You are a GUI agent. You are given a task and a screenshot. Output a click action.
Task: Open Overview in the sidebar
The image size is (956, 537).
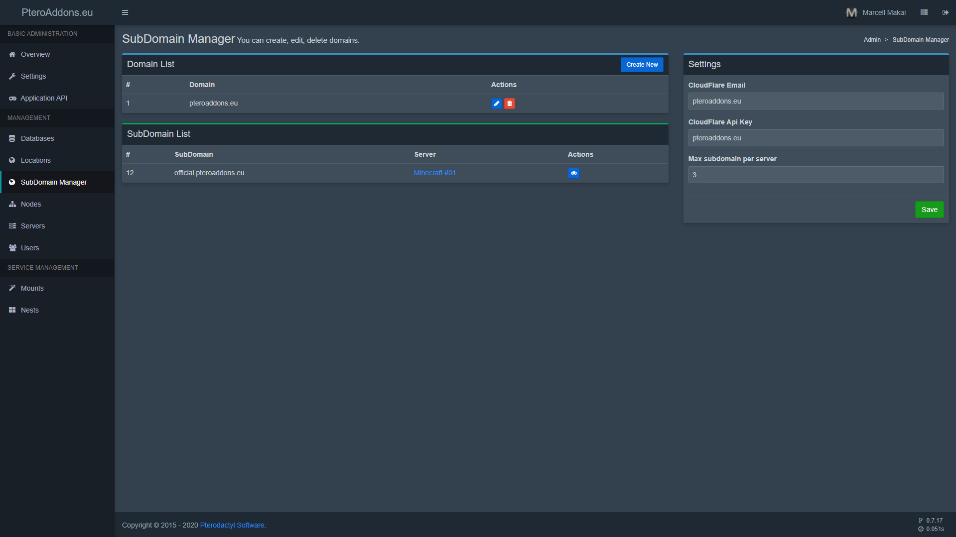point(35,54)
